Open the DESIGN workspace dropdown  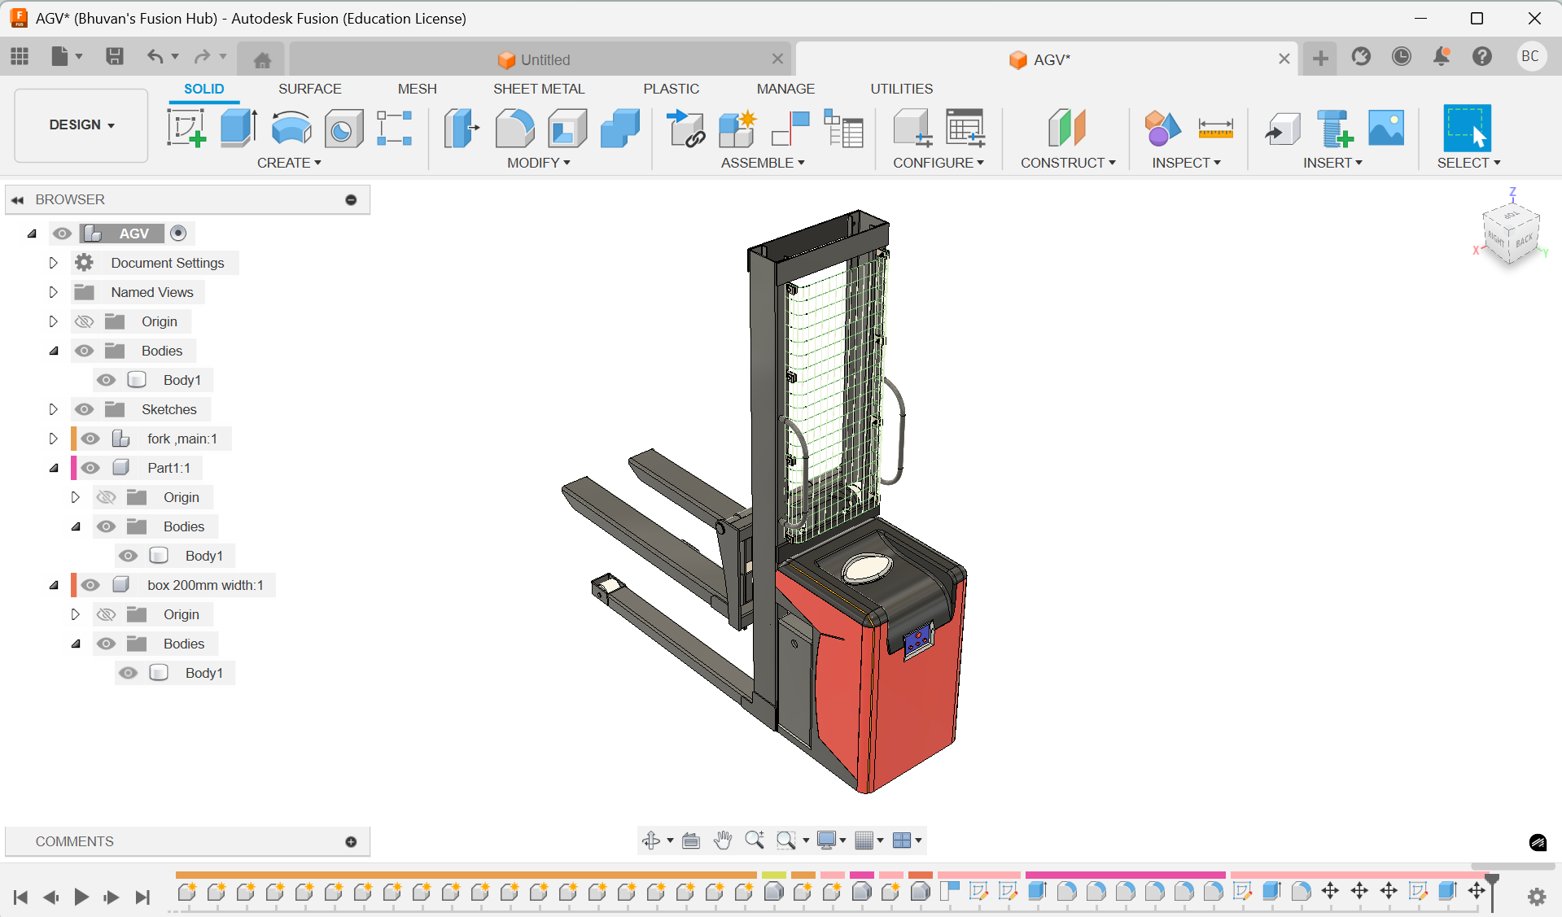click(x=81, y=124)
